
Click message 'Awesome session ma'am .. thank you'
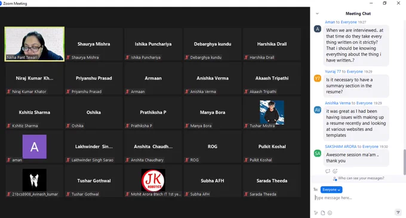click(356, 158)
